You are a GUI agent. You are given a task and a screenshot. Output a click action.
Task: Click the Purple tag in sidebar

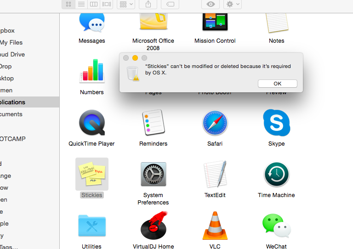coord(30,223)
